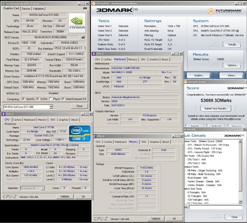Click Validate in CPU-Z processor window
This screenshot has height=223, width=247.
tap(65, 197)
